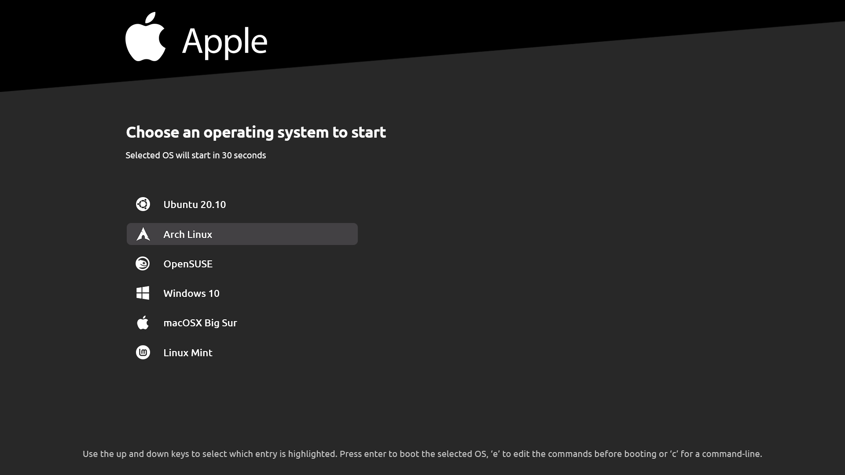The width and height of the screenshot is (845, 475).
Task: Select the highlighted Arch Linux entry
Action: pyautogui.click(x=242, y=234)
